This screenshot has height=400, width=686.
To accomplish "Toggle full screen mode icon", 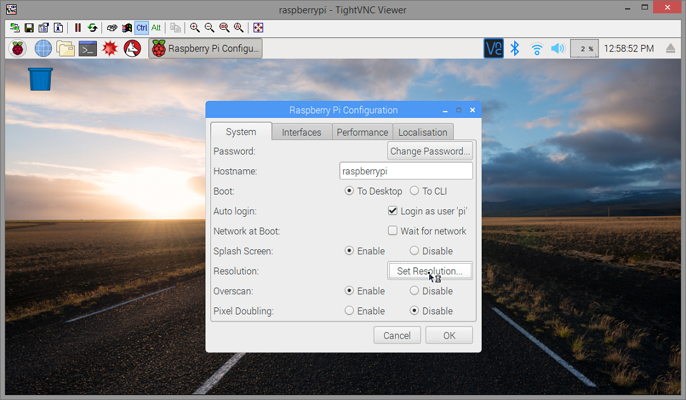I will coord(258,28).
